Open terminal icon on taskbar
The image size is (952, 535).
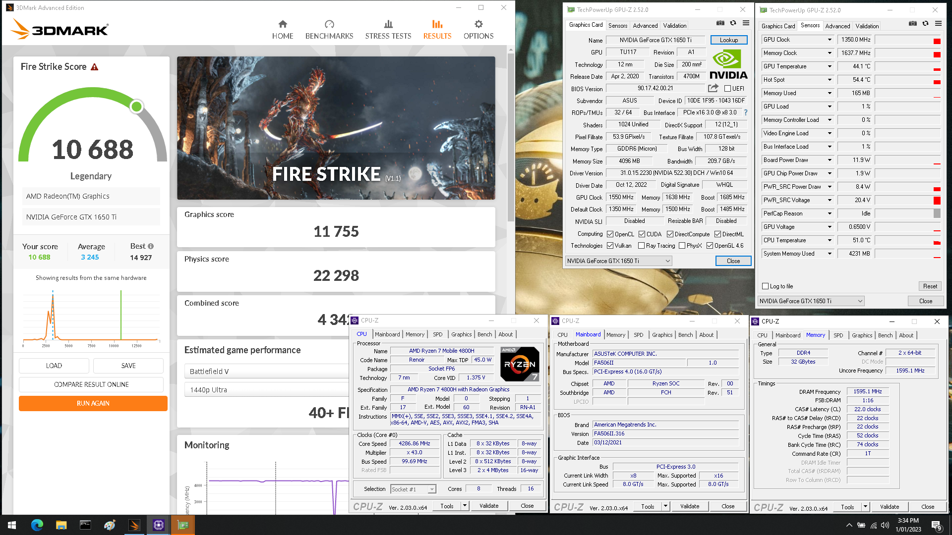tap(86, 525)
